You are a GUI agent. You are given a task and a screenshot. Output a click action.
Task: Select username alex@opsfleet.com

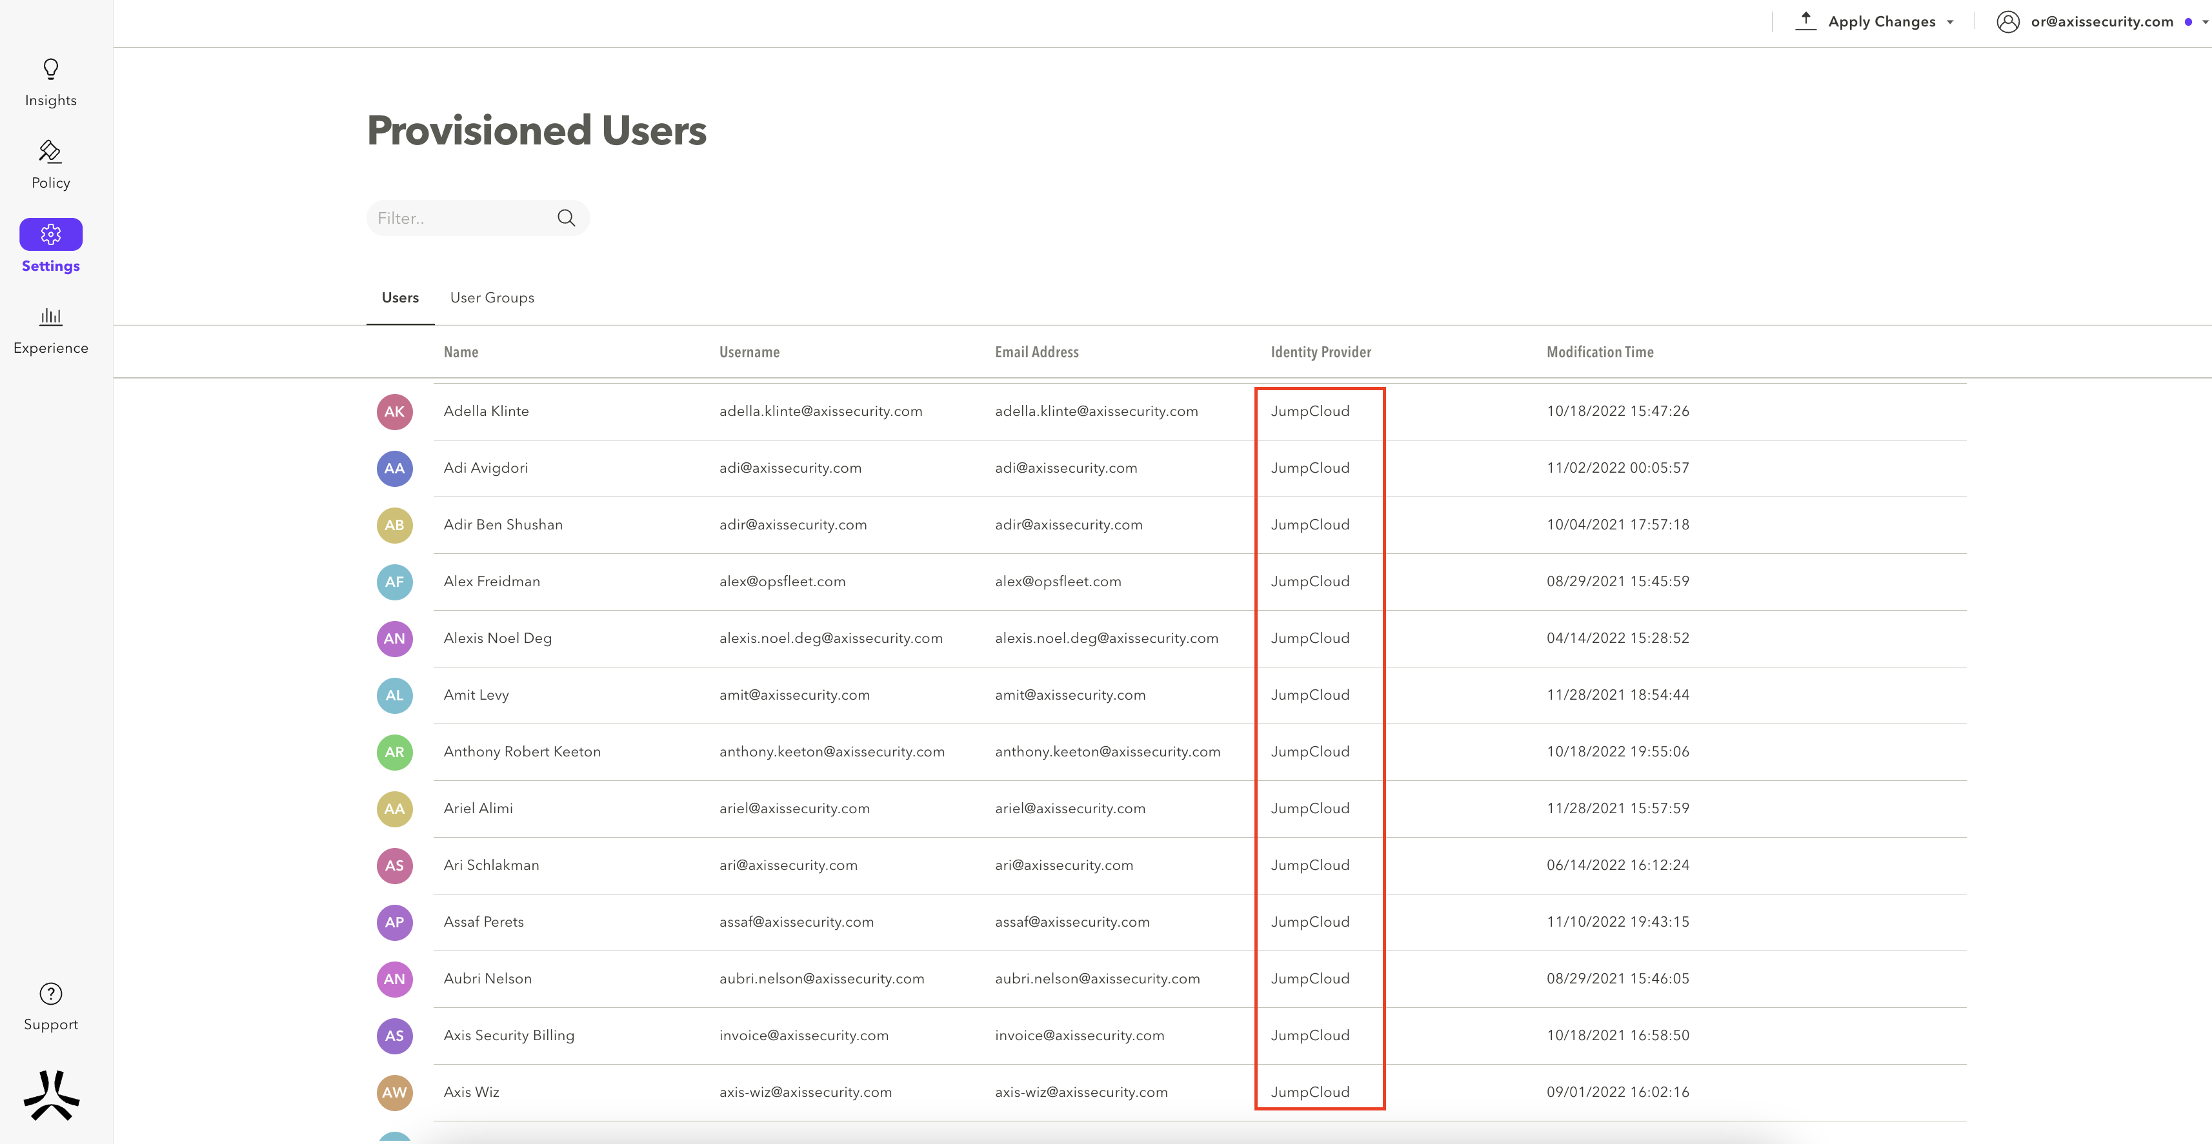[x=782, y=581]
